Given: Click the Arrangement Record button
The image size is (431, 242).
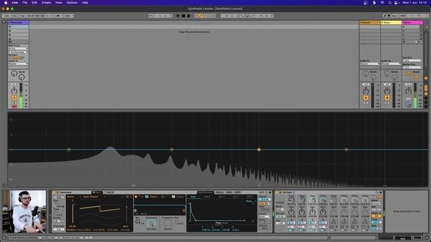Looking at the screenshot, I should (189, 16).
